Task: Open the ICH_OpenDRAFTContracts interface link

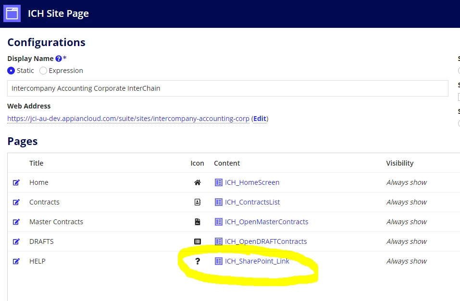Action: click(x=266, y=241)
